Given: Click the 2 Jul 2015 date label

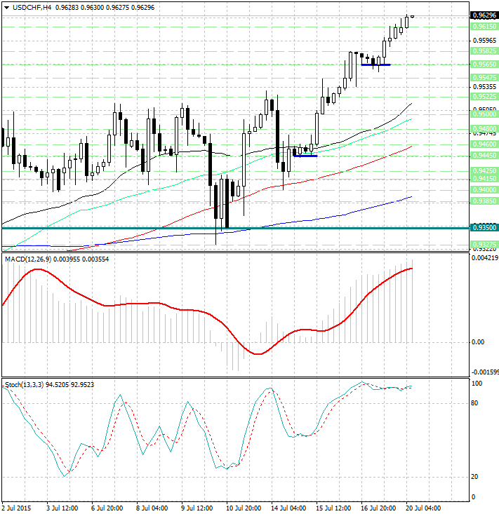Looking at the screenshot, I should coord(16,508).
